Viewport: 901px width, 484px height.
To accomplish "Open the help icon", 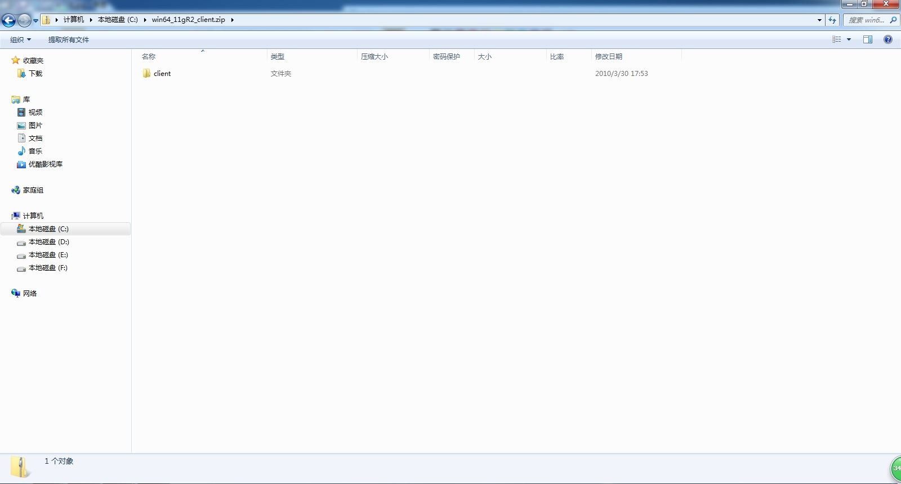I will tap(888, 39).
